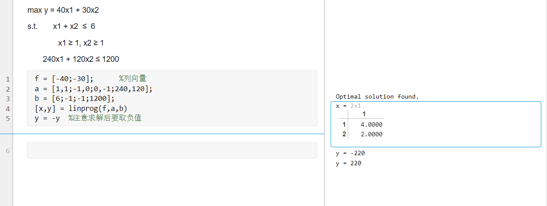The image size is (547, 206).
Task: Click the 'y = -220' output line
Action: 350,153
